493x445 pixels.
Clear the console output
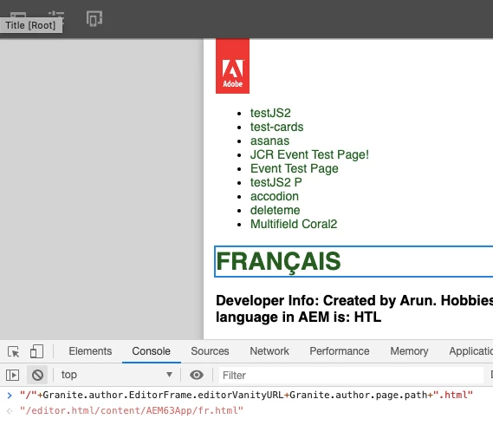tap(37, 375)
